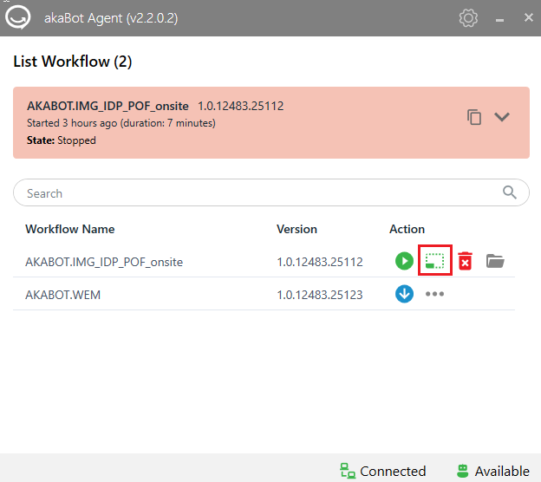
Task: Open akaBot Agent settings gear
Action: pyautogui.click(x=468, y=17)
